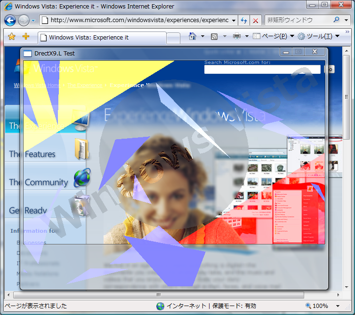
Task: Go to Home using the house icon
Action: pos(192,36)
